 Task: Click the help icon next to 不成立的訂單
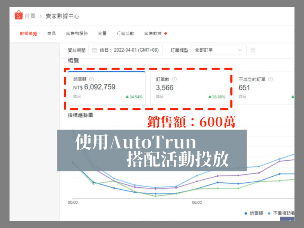[x=270, y=79]
